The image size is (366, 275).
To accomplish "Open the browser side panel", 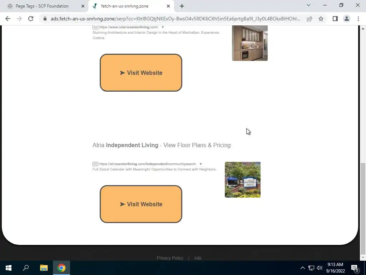I will (335, 19).
